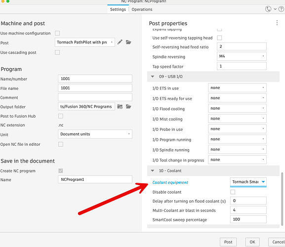The height and width of the screenshot is (247, 285).
Task: Open the Output folder local browse icon
Action: tap(128, 107)
